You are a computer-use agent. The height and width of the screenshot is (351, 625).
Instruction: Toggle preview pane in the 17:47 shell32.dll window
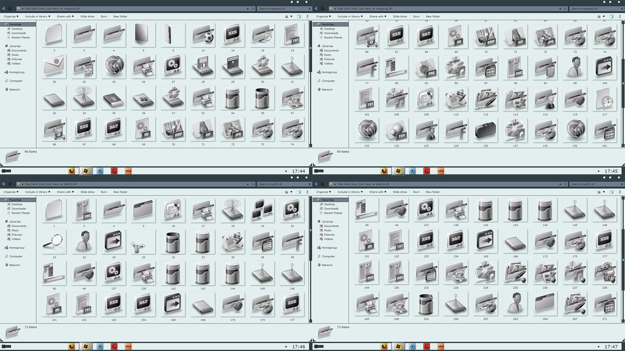[611, 192]
